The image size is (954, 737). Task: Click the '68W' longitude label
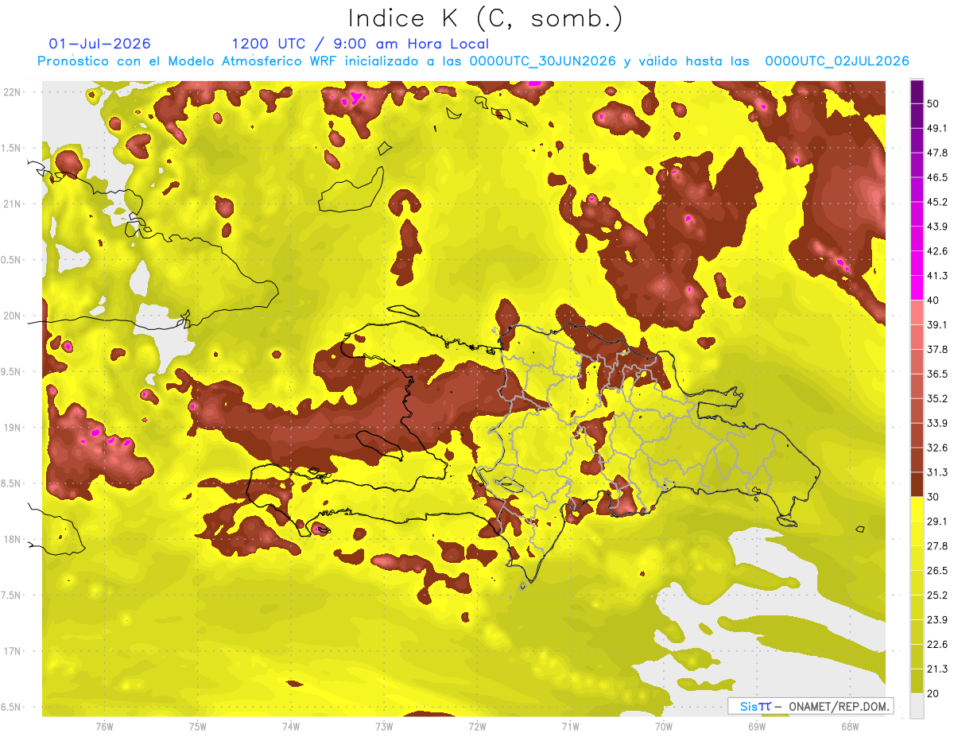(850, 726)
